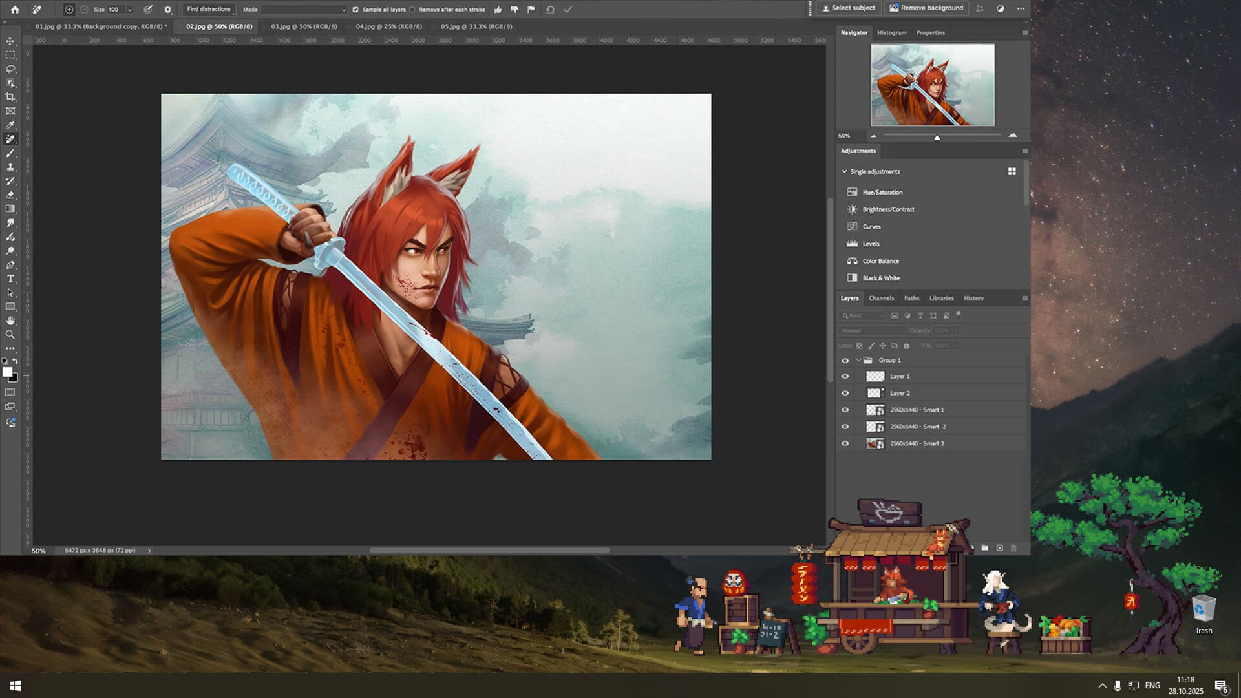Switch to the 03.jpg document tab
The width and height of the screenshot is (1241, 698).
(x=302, y=26)
